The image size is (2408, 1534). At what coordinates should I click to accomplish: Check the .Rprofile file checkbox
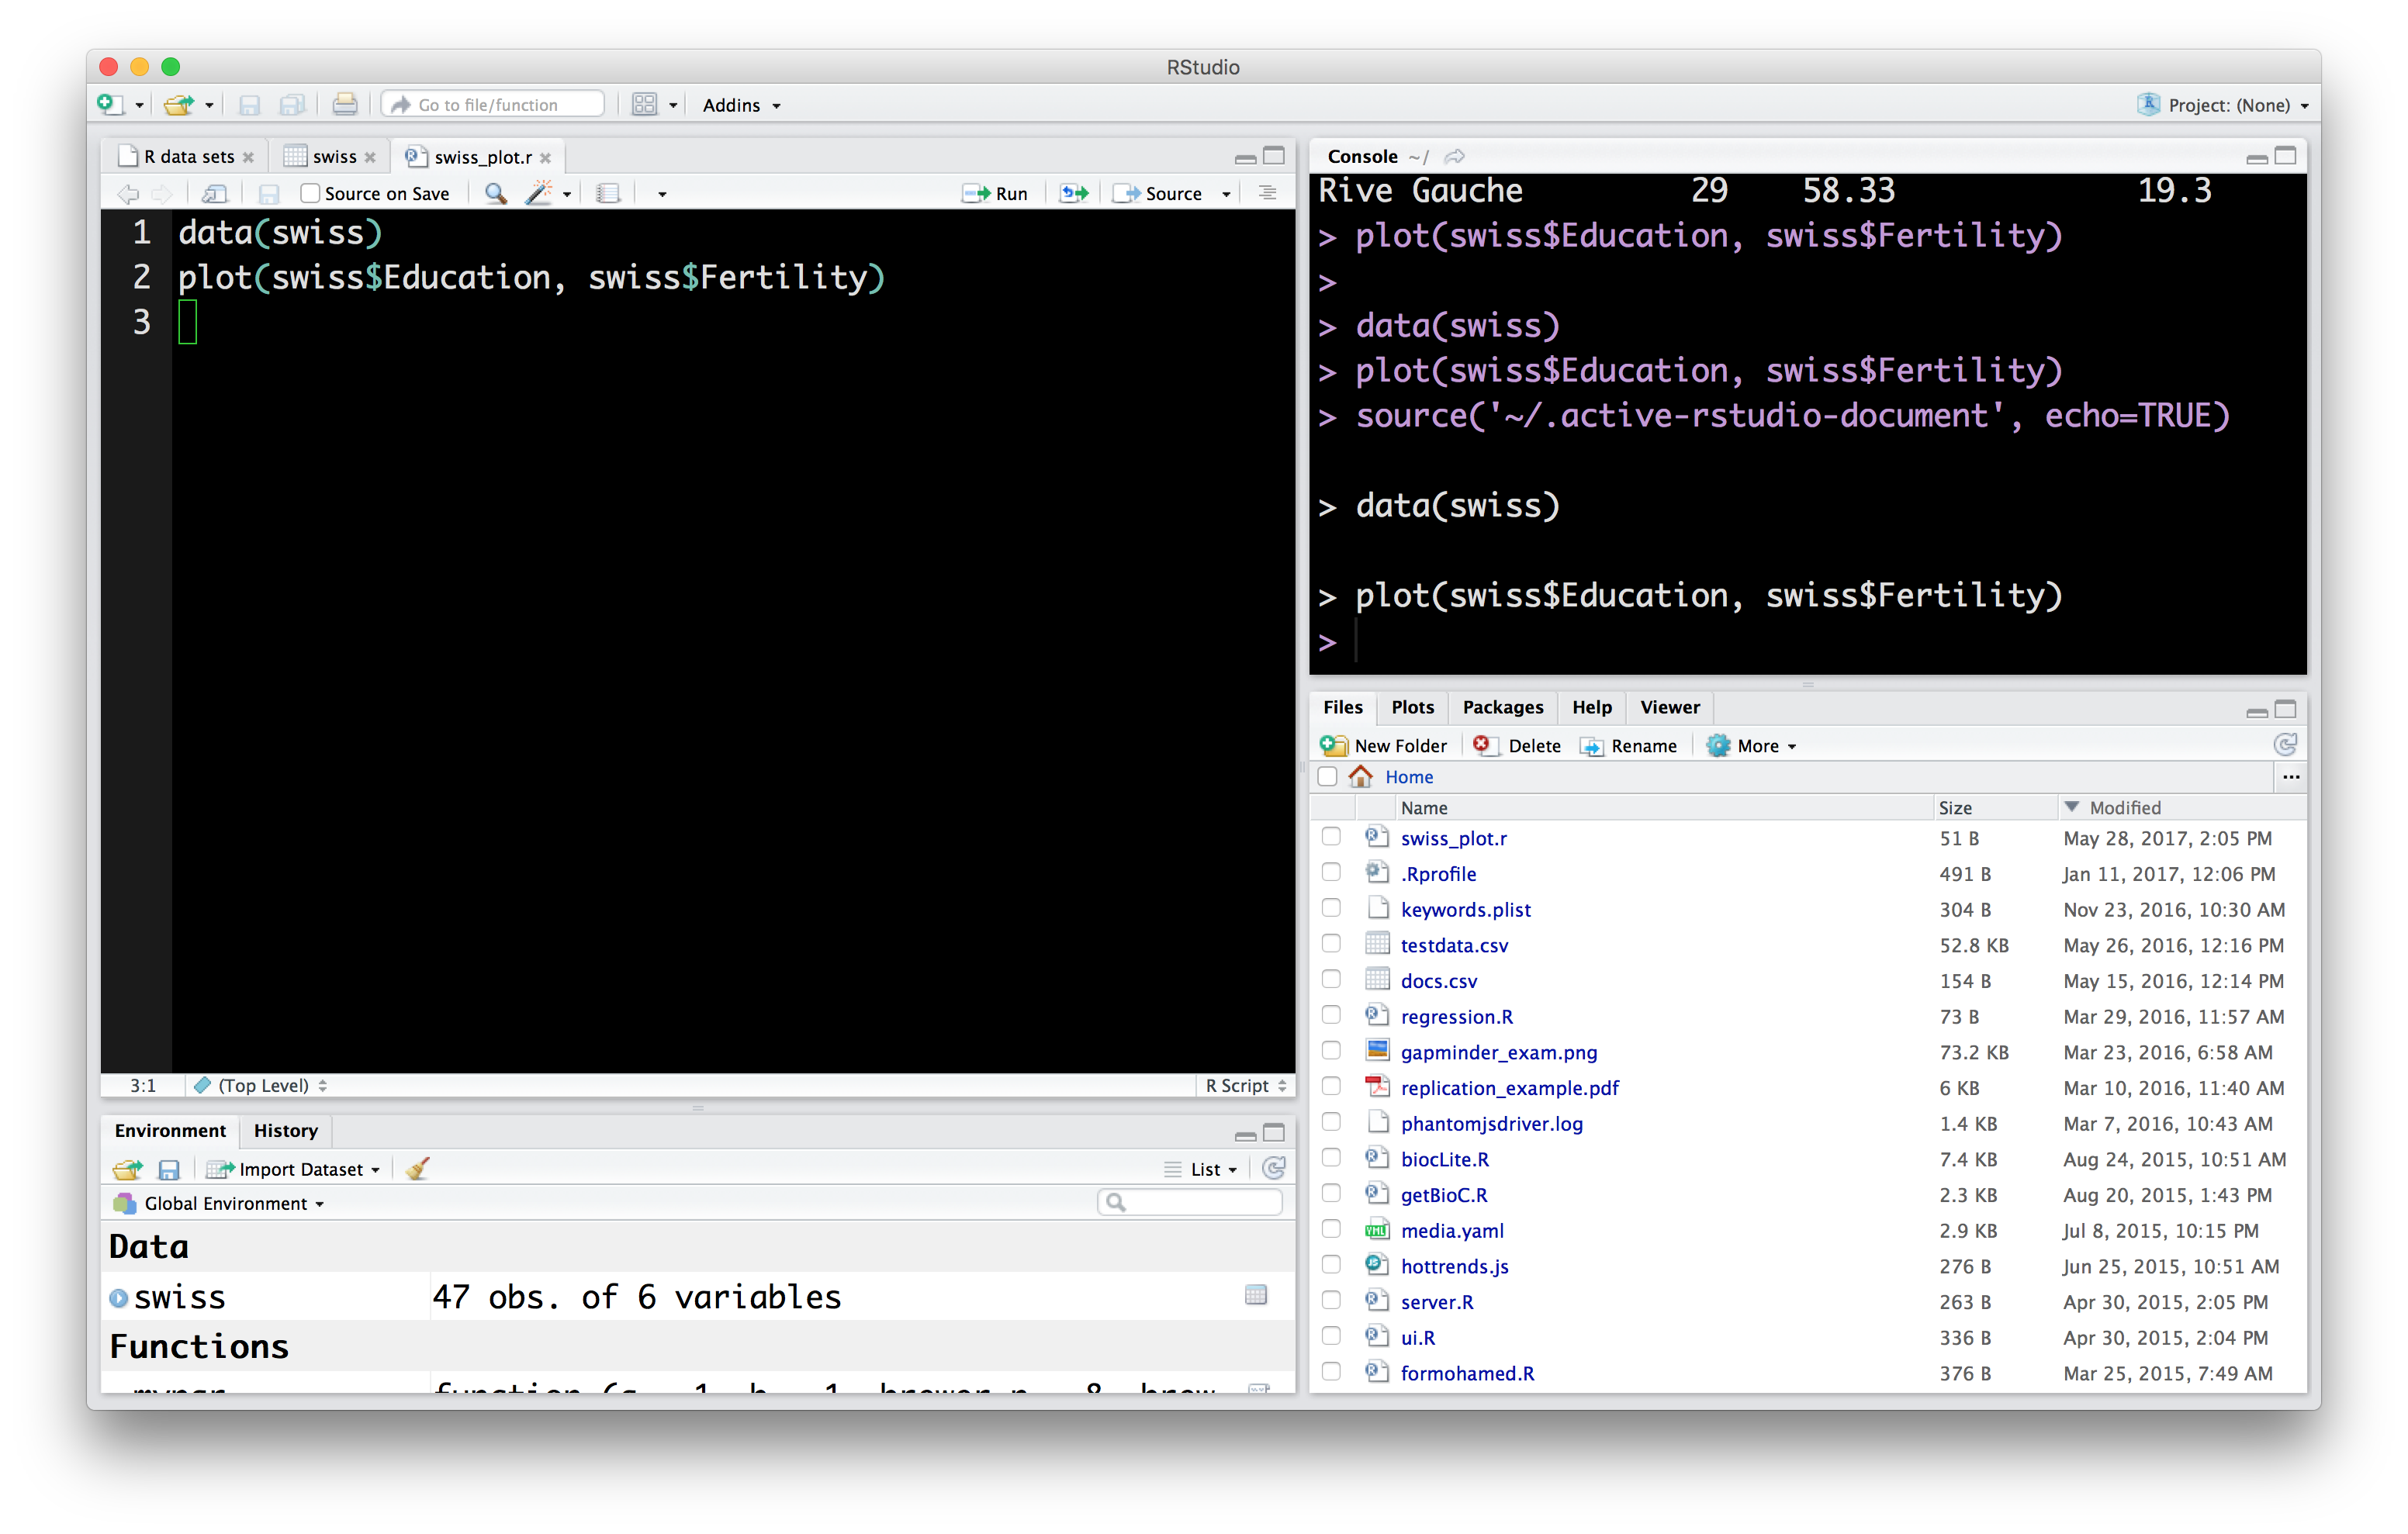tap(1331, 873)
